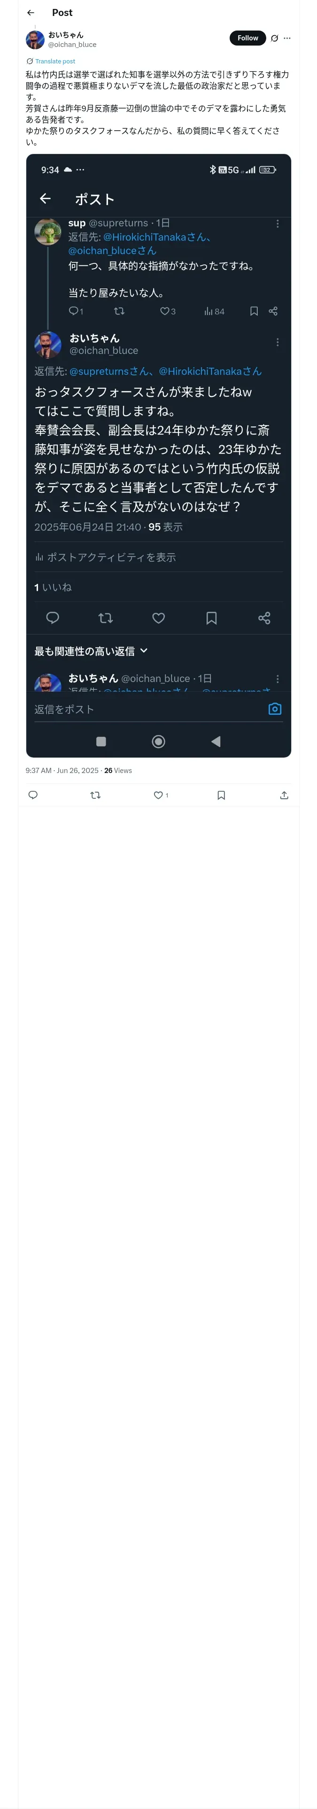The width and height of the screenshot is (317, 1809).
Task: Click the 返信をポスト reply field
Action: point(140,709)
